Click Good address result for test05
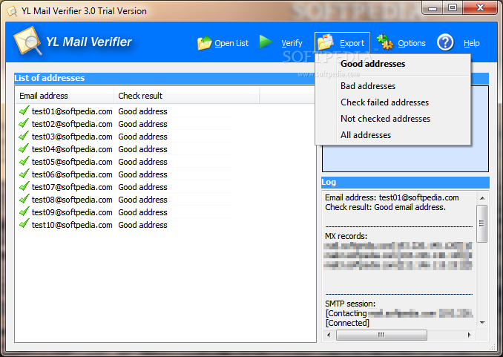This screenshot has height=357, width=503. (142, 162)
